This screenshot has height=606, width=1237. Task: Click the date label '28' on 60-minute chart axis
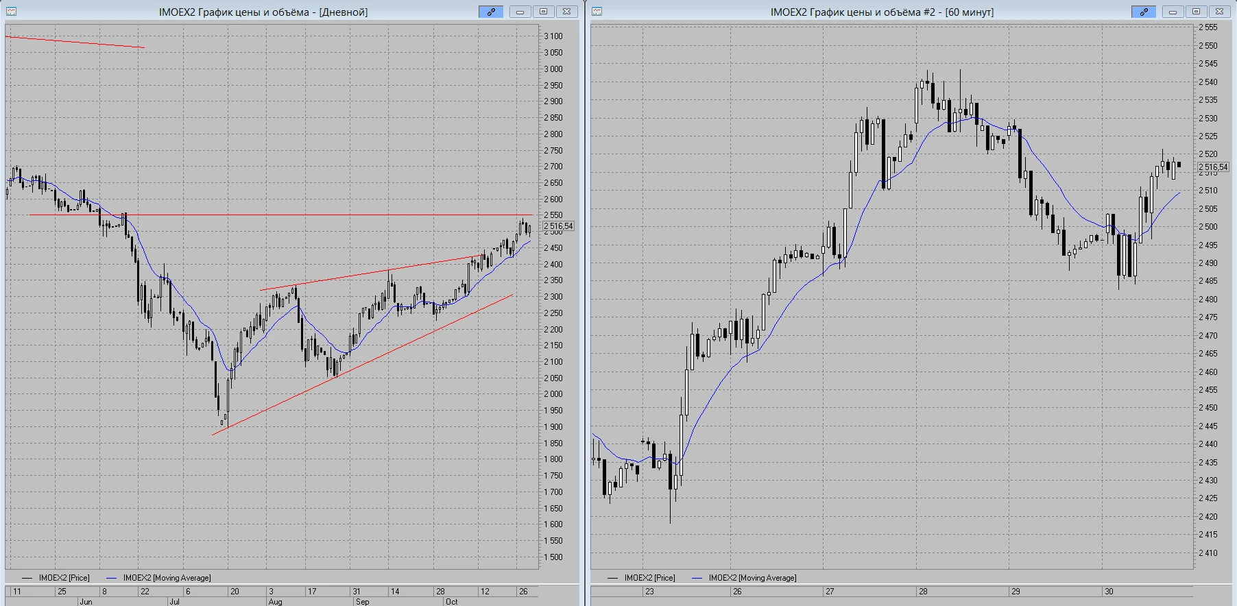point(923,591)
